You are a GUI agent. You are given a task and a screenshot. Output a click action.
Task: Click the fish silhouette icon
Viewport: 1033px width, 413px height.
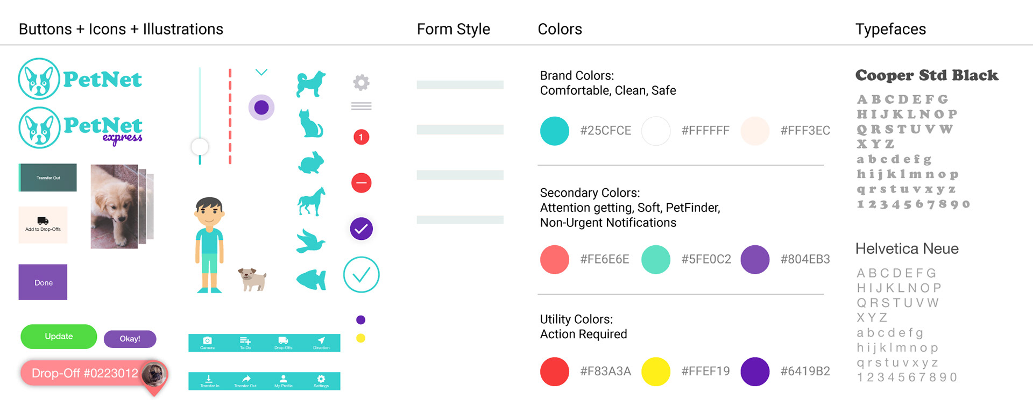pos(312,280)
